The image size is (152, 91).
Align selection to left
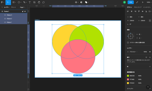128,11
